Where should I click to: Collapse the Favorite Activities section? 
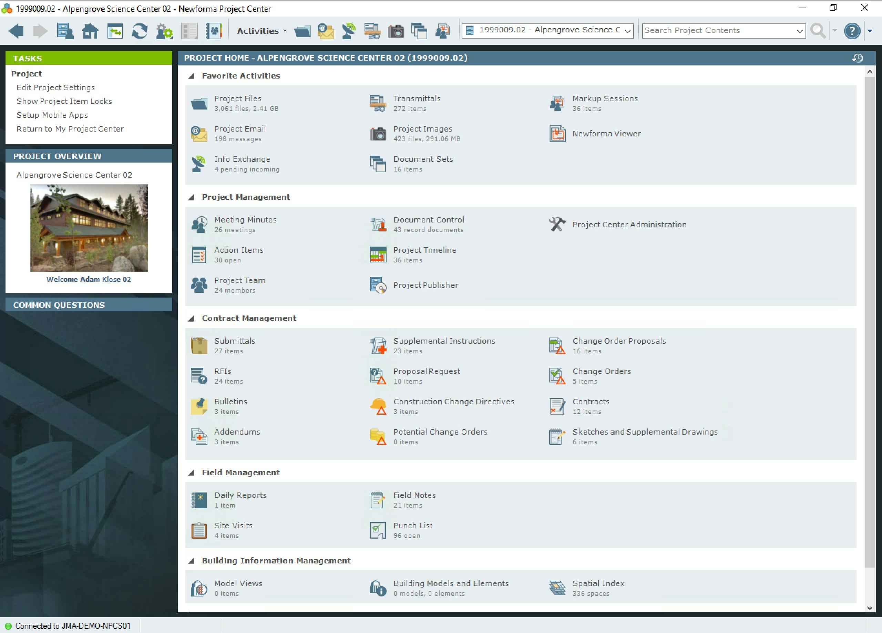[191, 76]
